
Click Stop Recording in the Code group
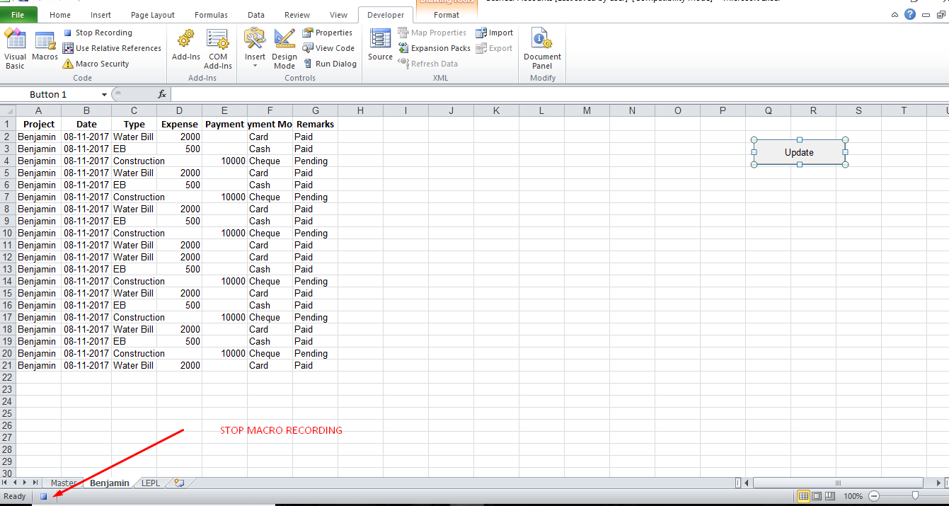pos(98,33)
